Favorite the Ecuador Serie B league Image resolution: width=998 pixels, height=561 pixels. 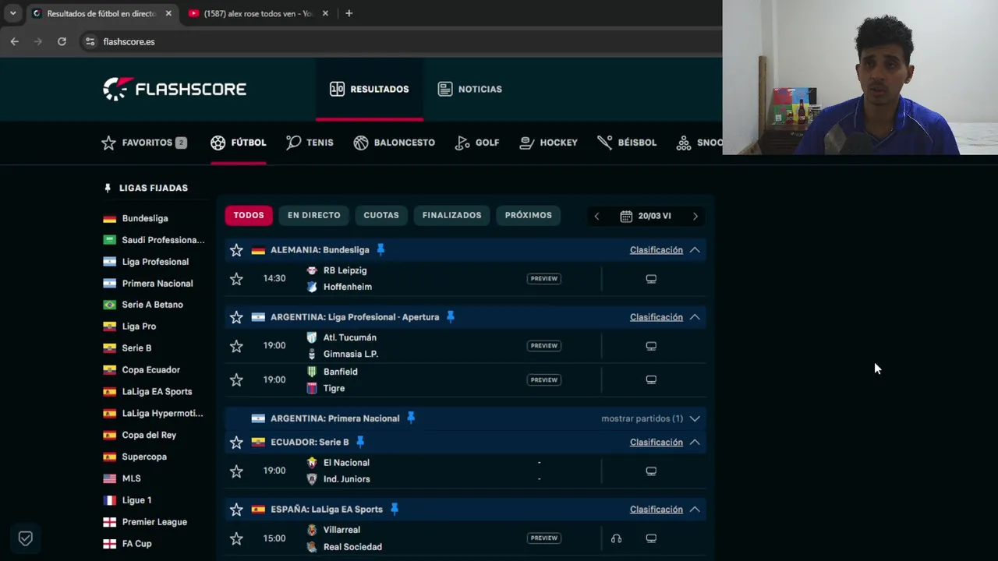[x=236, y=443]
